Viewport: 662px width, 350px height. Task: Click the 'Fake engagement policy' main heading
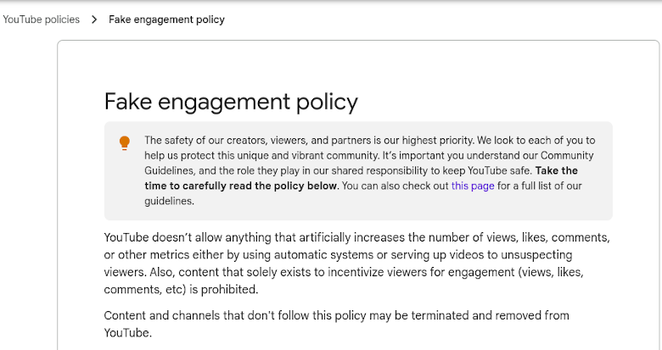[231, 102]
